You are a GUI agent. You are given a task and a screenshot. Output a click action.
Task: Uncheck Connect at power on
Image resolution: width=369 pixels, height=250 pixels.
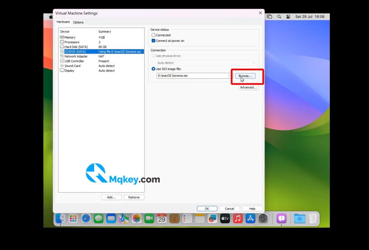click(153, 41)
